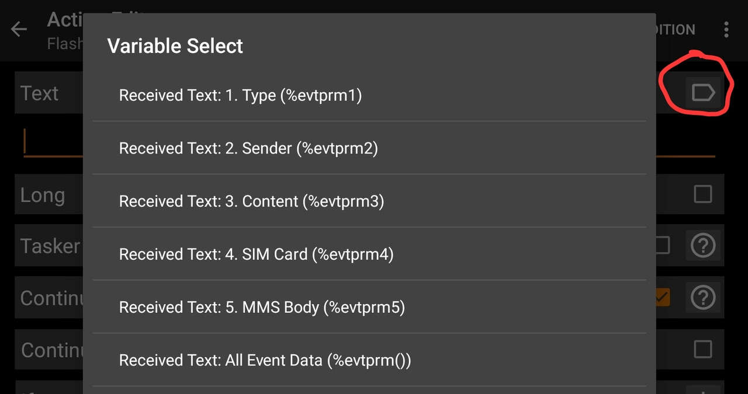Tap the Tasker option label
748x394 pixels.
[x=50, y=246]
